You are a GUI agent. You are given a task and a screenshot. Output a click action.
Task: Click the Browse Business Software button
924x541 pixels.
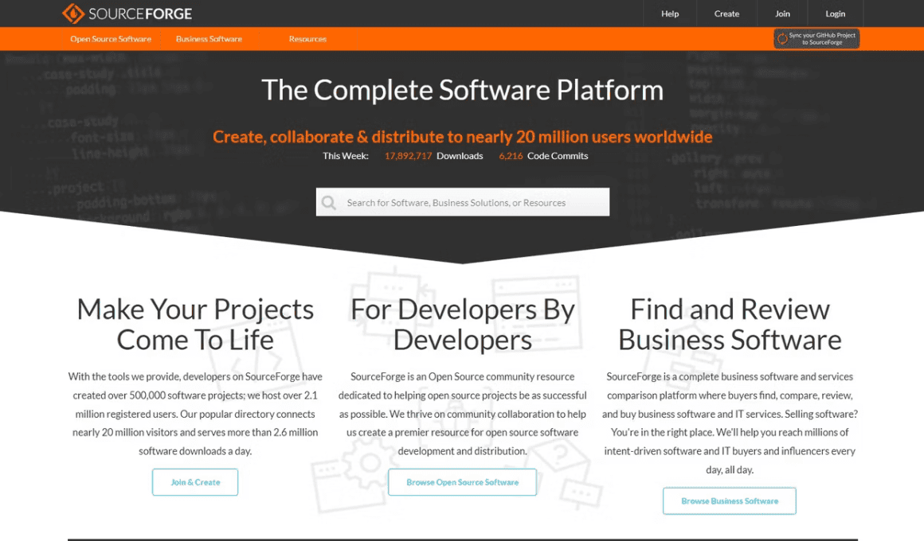pyautogui.click(x=730, y=501)
